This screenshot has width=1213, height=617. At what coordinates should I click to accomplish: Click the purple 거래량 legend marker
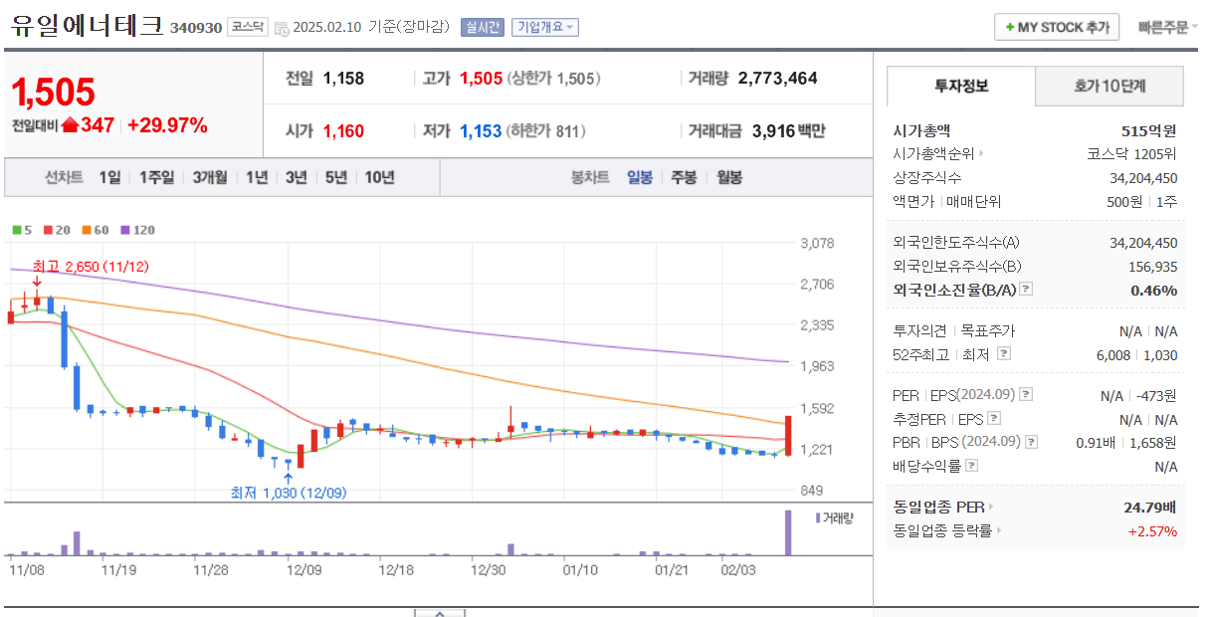pos(818,517)
